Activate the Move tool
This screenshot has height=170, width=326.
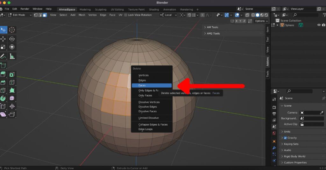point(3,39)
